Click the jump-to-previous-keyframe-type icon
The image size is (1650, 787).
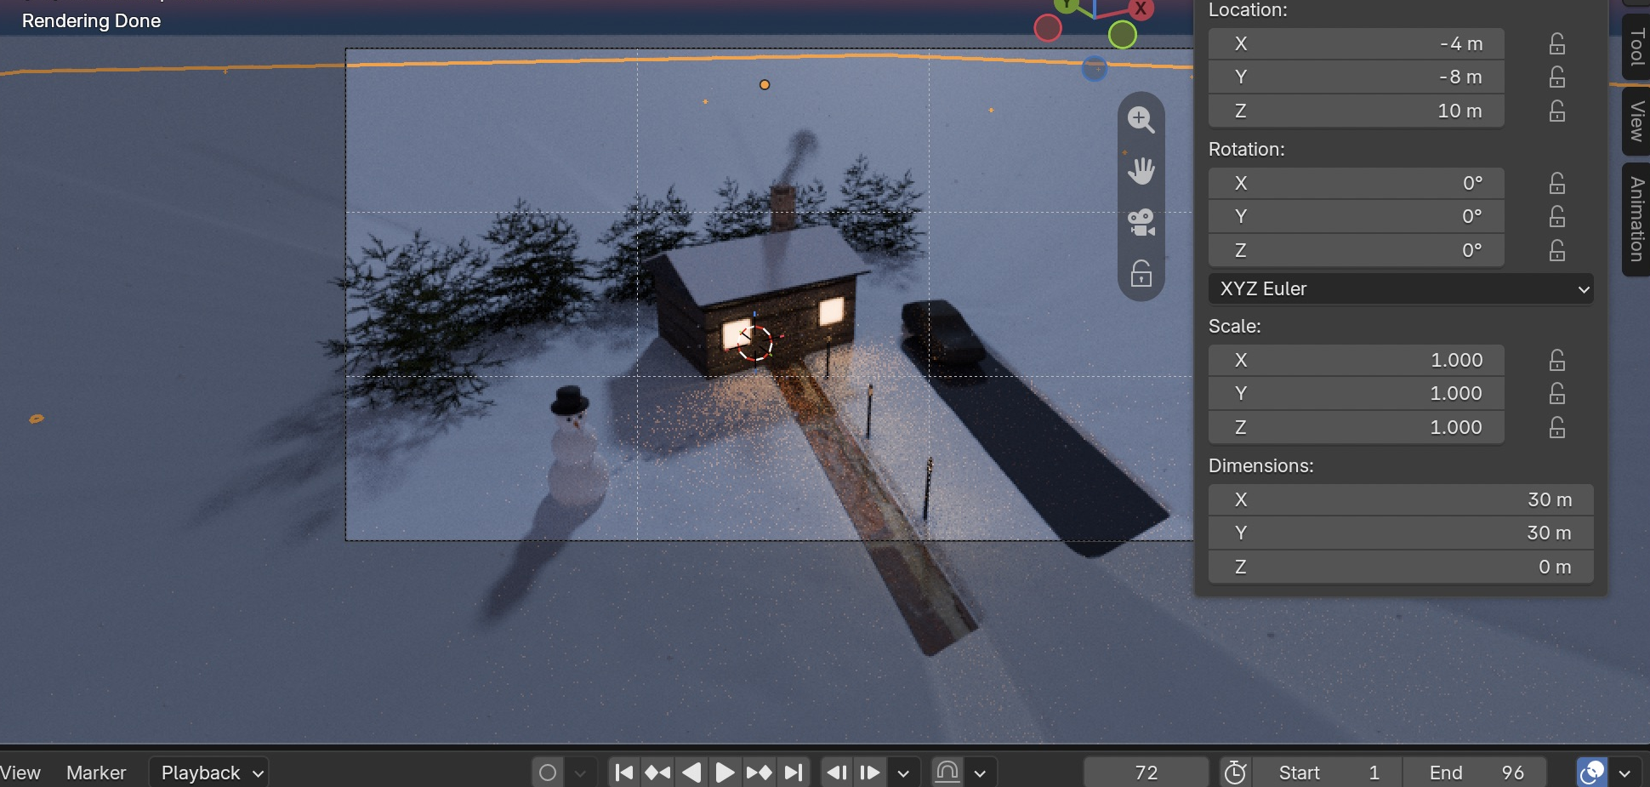(x=837, y=773)
